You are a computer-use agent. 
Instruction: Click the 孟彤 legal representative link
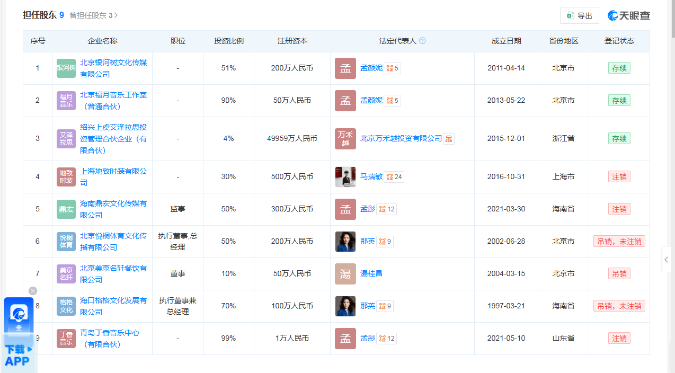pyautogui.click(x=368, y=209)
